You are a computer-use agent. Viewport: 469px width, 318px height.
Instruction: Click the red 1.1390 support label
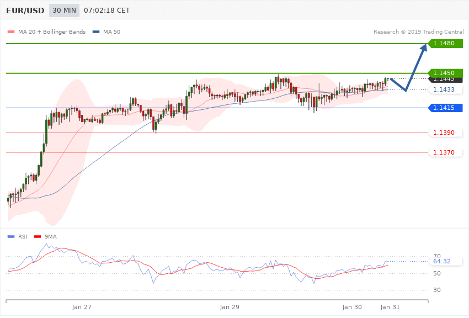[445, 132]
